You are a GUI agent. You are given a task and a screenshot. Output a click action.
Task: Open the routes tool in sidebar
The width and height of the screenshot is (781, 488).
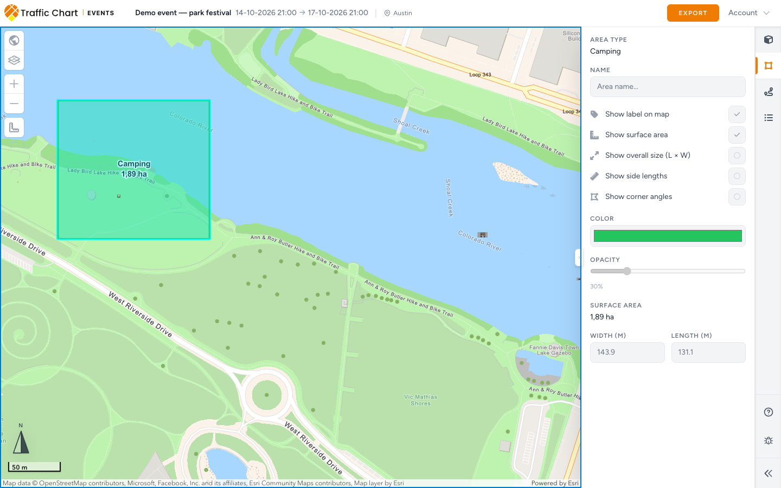point(769,92)
